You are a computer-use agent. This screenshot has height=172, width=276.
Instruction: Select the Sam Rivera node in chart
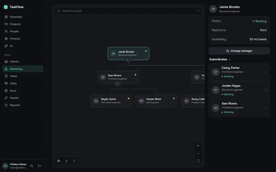click(x=118, y=77)
